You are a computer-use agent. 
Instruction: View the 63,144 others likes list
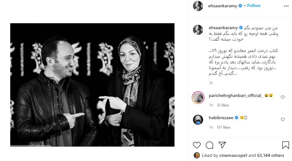pos(271,155)
